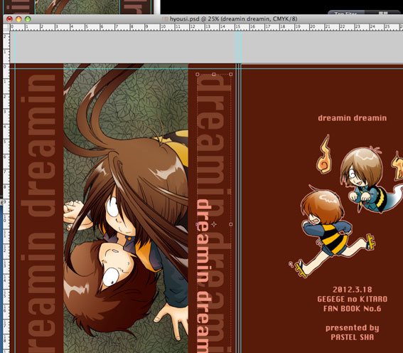Click the center reference point crosshair of bounding box

[x=214, y=224]
